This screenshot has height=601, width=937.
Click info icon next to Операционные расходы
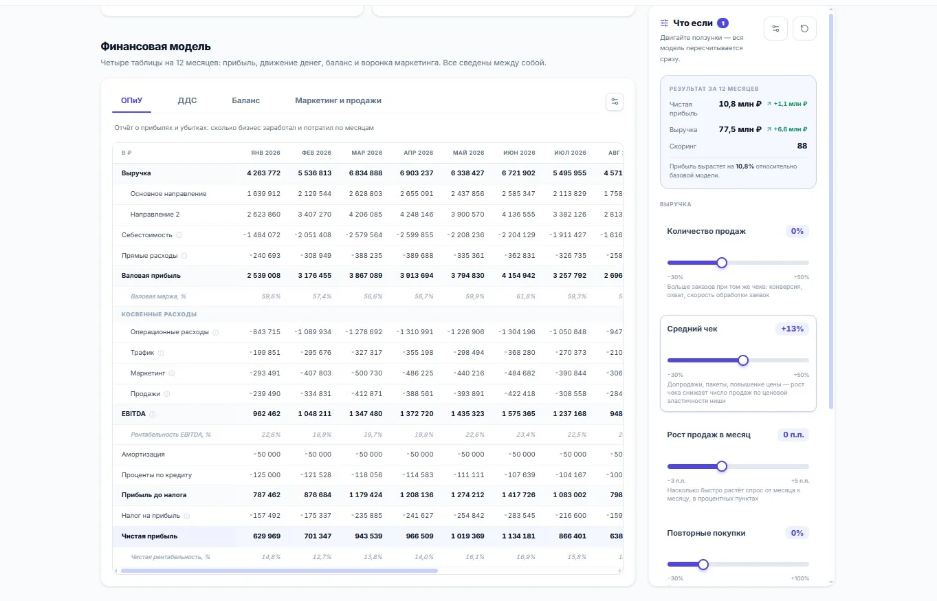tap(215, 332)
